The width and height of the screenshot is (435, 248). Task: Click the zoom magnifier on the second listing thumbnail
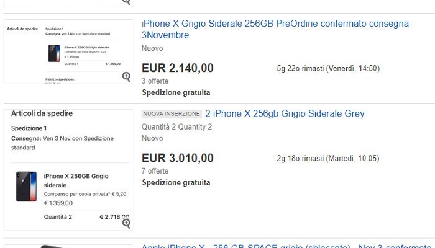(x=126, y=223)
